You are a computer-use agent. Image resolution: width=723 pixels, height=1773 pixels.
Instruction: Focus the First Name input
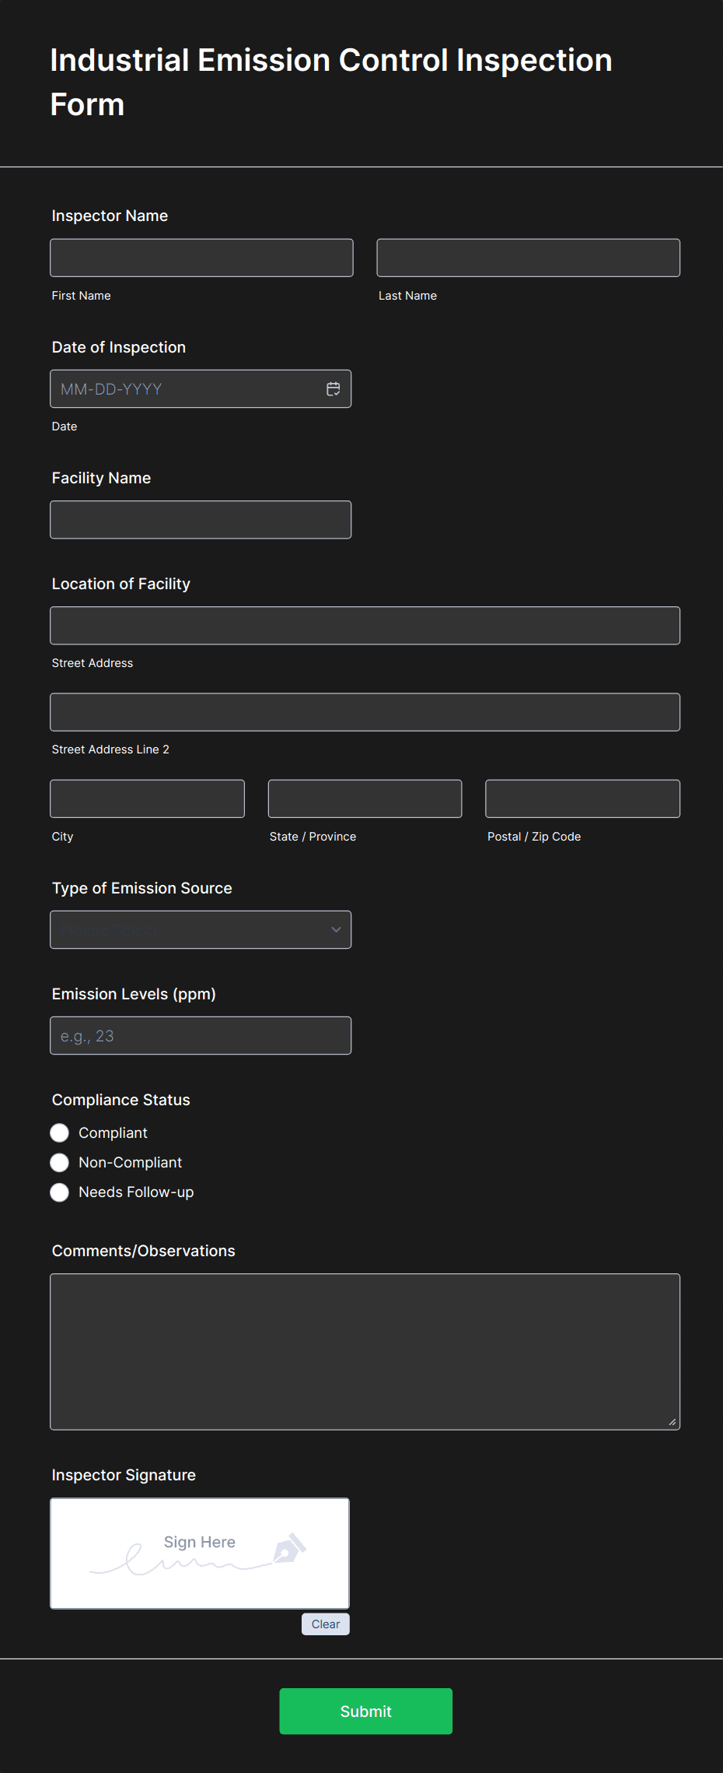201,258
